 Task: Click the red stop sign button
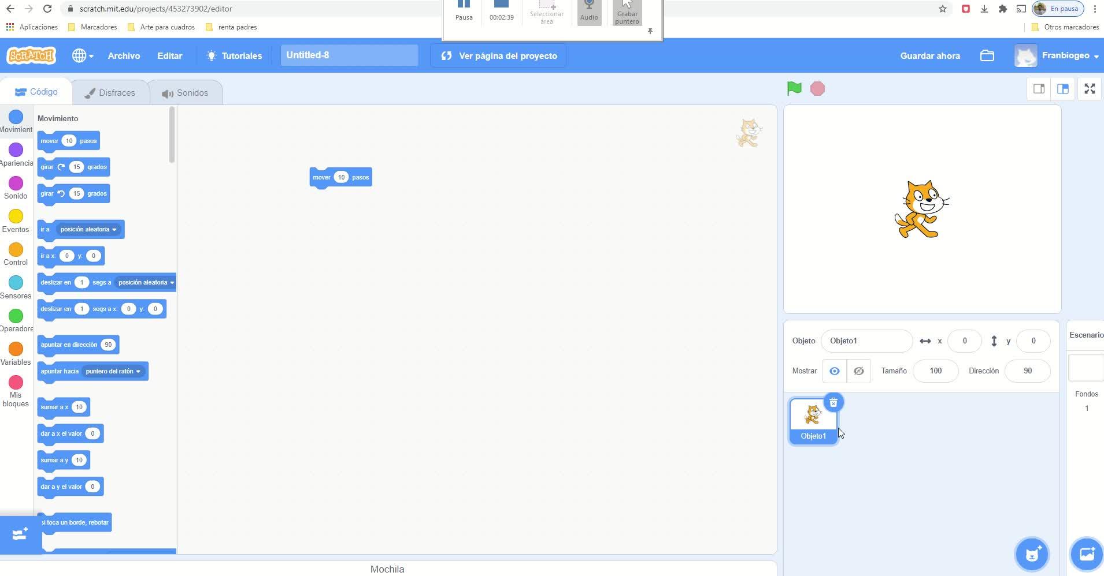point(817,88)
